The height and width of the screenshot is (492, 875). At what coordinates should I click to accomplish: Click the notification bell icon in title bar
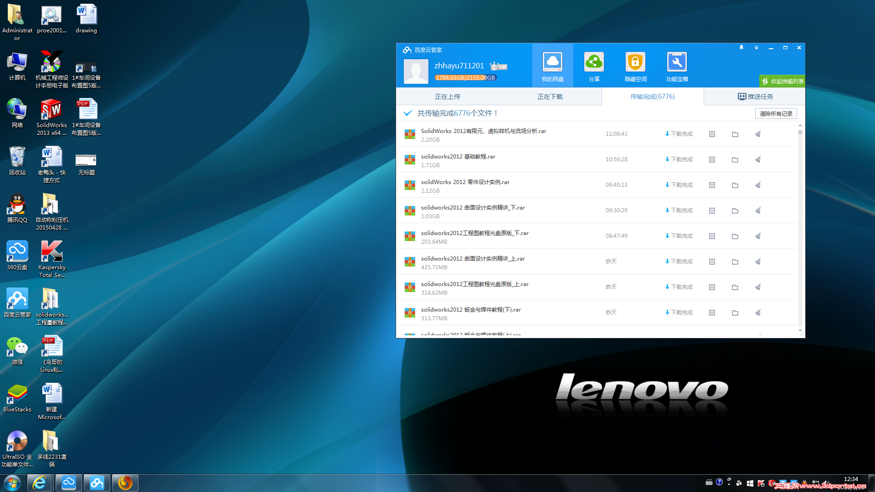pos(741,47)
